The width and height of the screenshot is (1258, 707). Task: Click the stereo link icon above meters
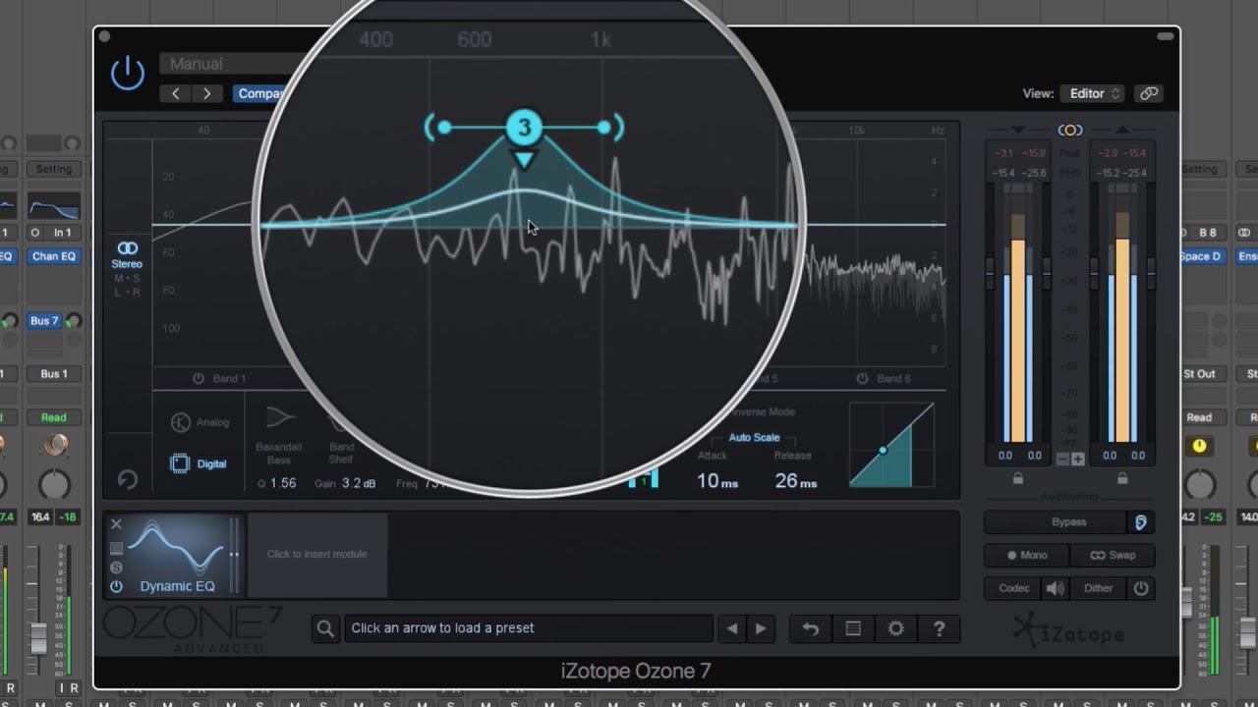pyautogui.click(x=1069, y=130)
